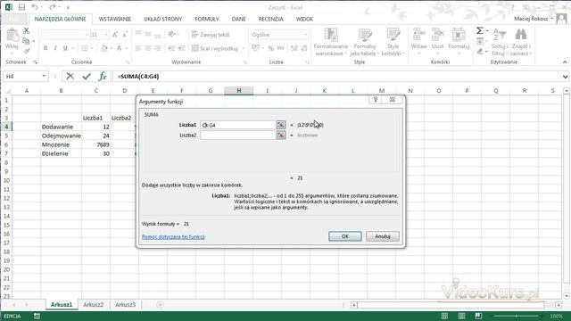Click the horizontal scrollbar right arrow

[x=559, y=305]
